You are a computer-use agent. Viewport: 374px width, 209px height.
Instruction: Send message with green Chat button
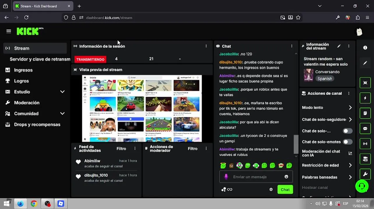tap(285, 190)
